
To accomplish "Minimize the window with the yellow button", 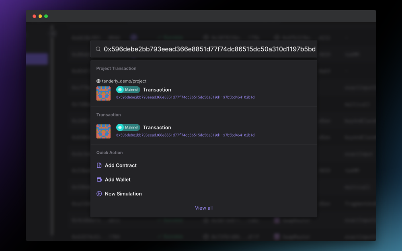I will pos(40,16).
